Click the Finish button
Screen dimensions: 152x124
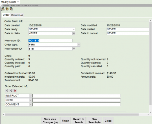pyautogui.click(x=66, y=121)
